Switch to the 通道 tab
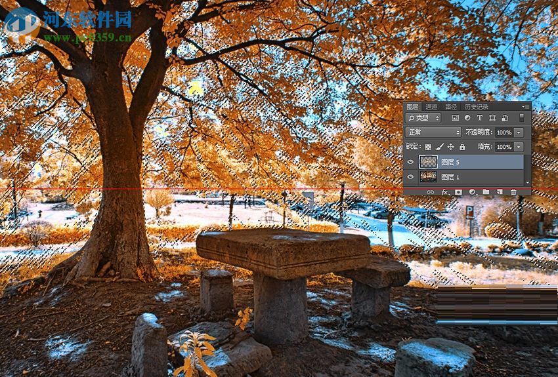 click(431, 107)
